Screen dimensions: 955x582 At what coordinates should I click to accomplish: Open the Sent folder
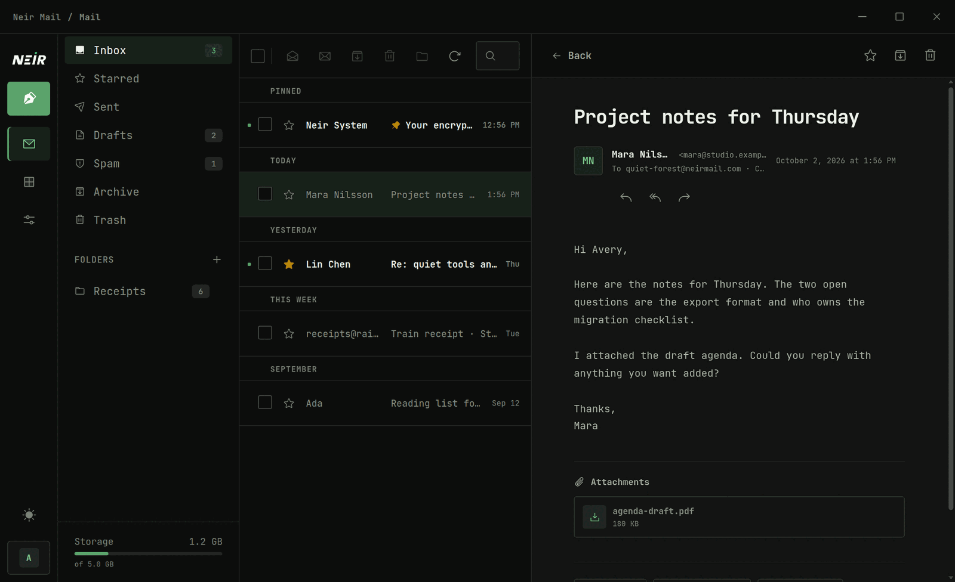tap(148, 107)
